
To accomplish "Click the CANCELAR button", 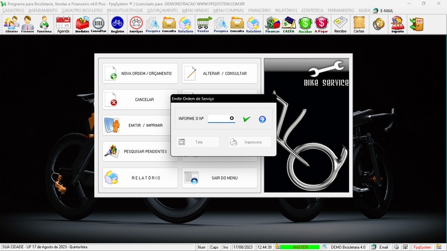I will (136, 100).
